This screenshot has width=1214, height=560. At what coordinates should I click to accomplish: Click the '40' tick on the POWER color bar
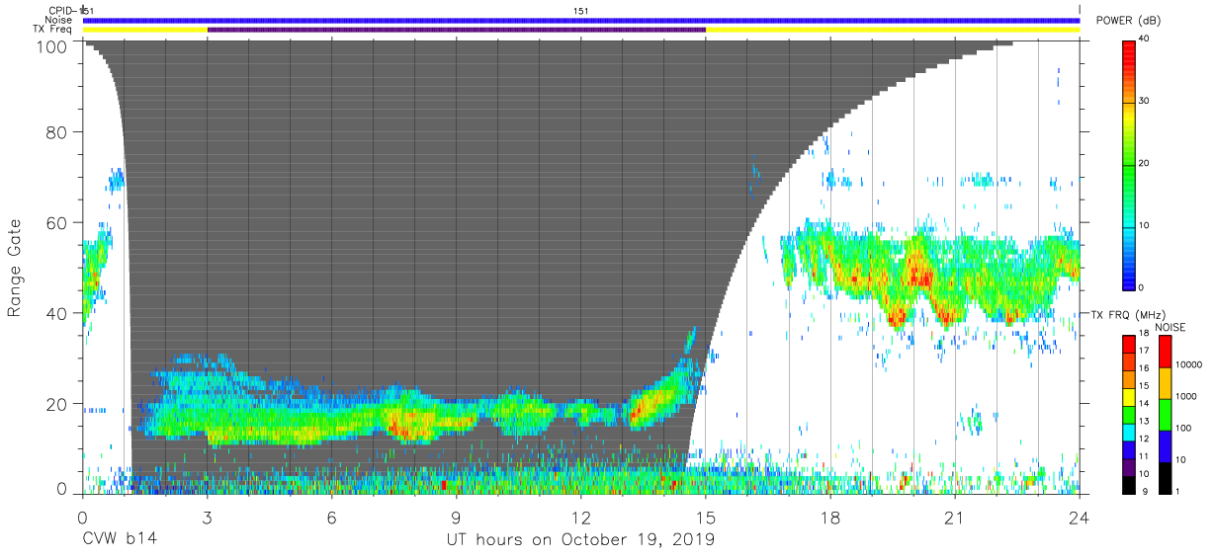coord(1145,40)
